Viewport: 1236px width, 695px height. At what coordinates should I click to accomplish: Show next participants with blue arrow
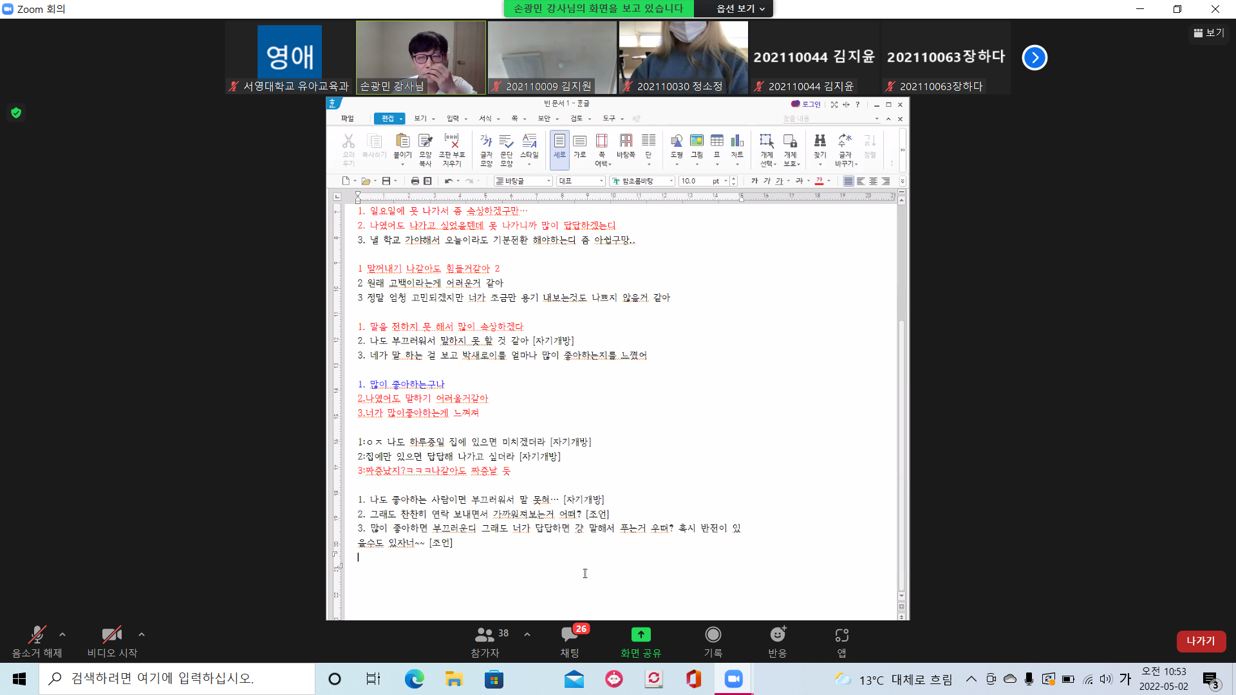tap(1035, 57)
